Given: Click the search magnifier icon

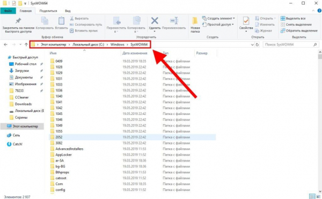Looking at the screenshot, I should click(315, 44).
